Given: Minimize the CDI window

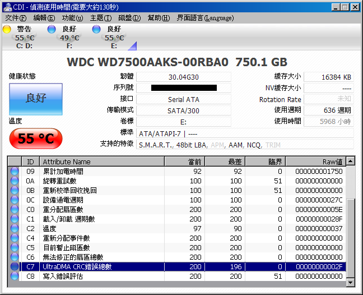Looking at the screenshot, I should [336, 7].
